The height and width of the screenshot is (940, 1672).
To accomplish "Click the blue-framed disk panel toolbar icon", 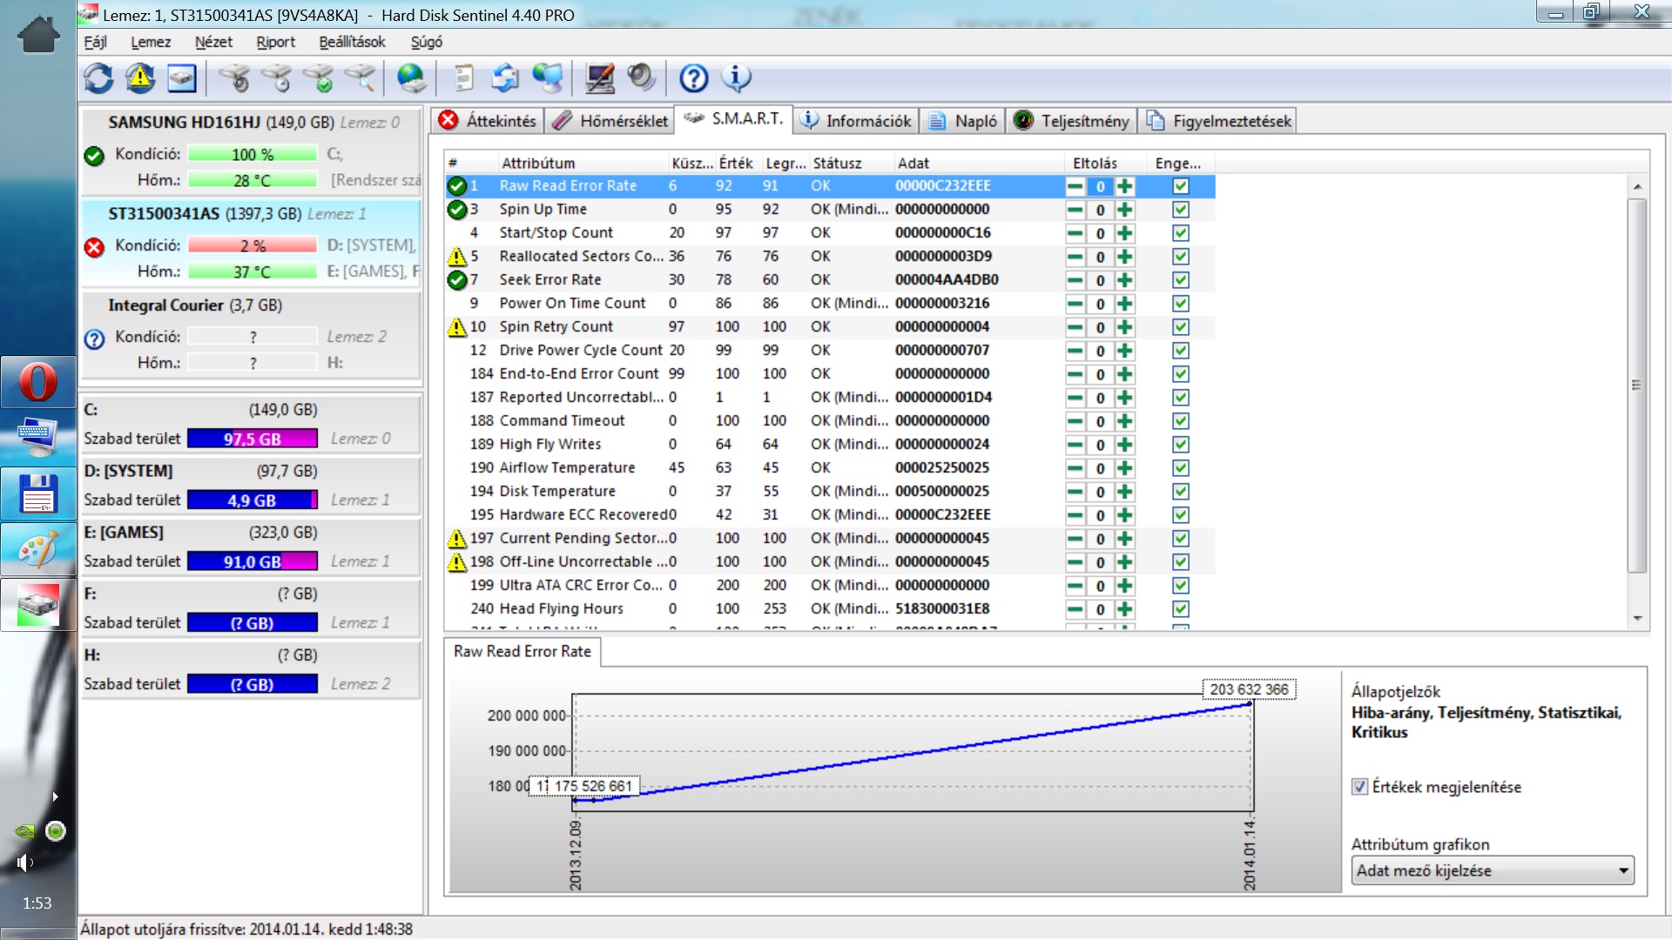I will point(181,78).
